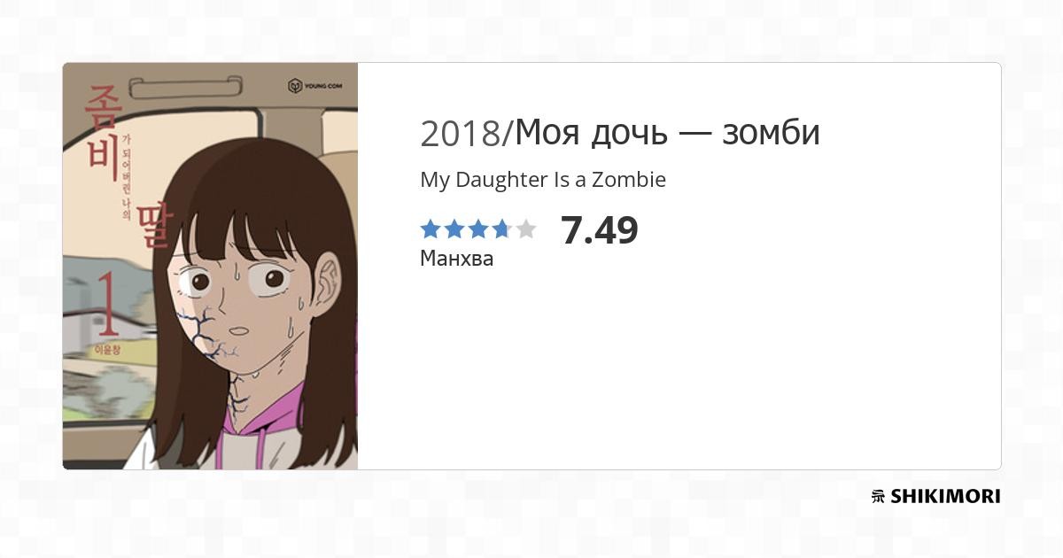Click the 2018 year in the title
This screenshot has height=558, width=1063.
(462, 134)
